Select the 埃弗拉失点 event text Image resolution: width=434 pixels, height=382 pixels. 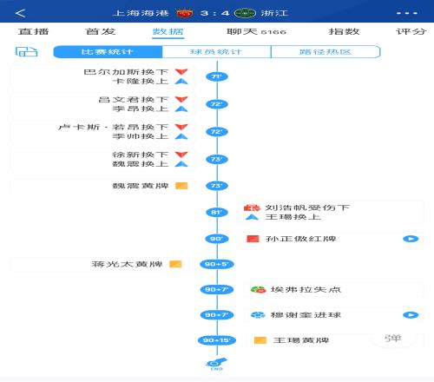pos(306,289)
